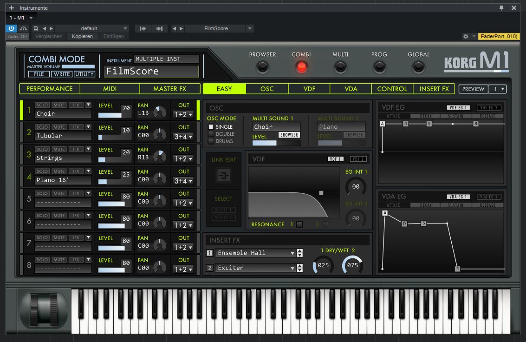Image resolution: width=526 pixels, height=342 pixels.
Task: Click the PREVIEW button
Action: click(x=474, y=89)
